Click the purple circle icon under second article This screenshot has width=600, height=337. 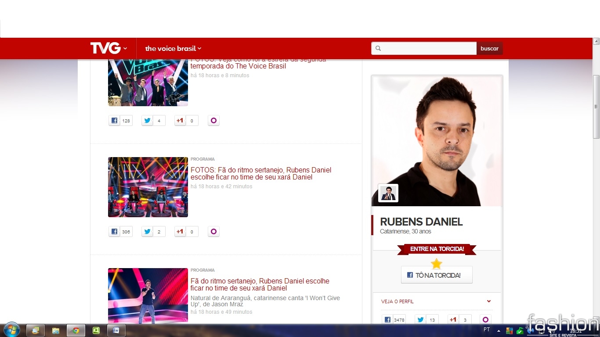point(213,232)
